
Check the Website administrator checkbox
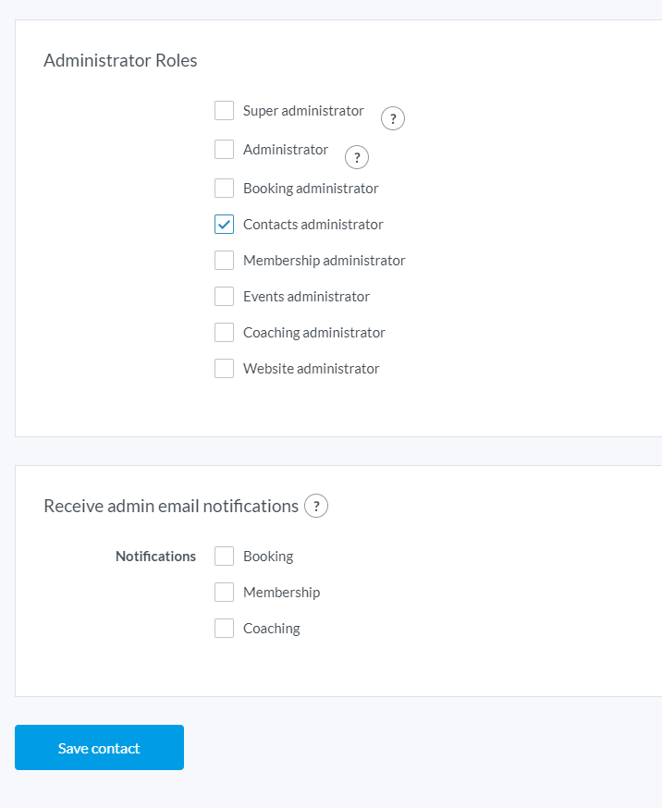pyautogui.click(x=224, y=369)
